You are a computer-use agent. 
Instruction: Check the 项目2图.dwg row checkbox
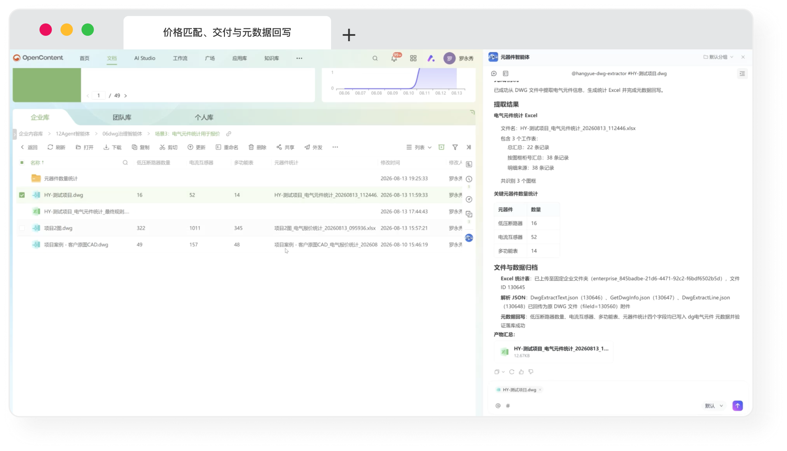(x=22, y=228)
